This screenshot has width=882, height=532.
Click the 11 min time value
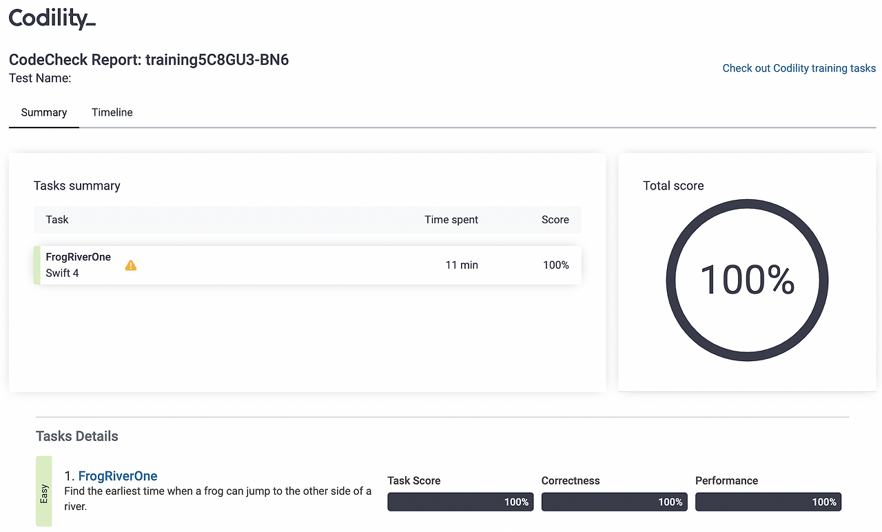(462, 265)
